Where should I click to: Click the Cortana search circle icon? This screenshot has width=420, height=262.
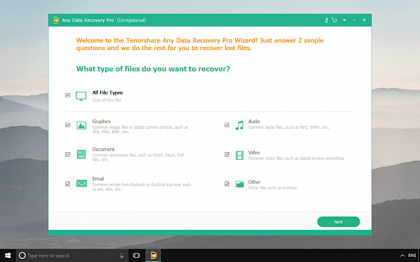pyautogui.click(x=22, y=256)
